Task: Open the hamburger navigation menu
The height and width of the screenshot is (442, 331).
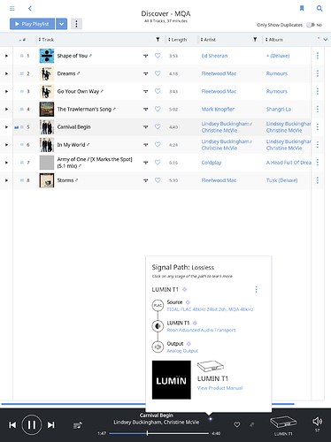Action: click(x=12, y=8)
